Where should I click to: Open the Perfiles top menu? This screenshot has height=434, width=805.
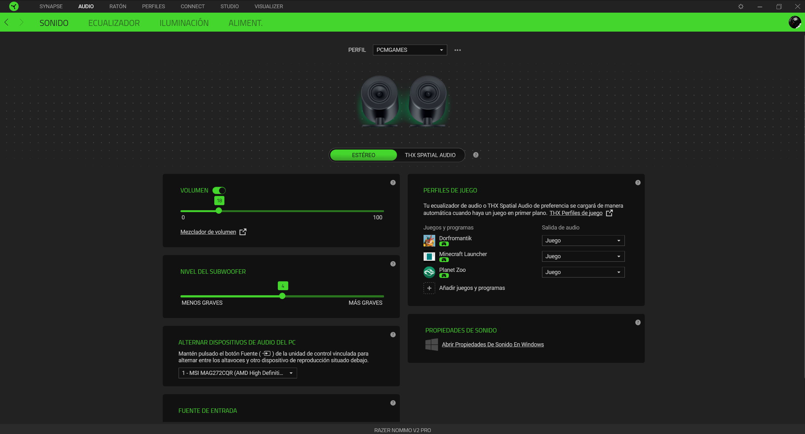[x=154, y=6]
